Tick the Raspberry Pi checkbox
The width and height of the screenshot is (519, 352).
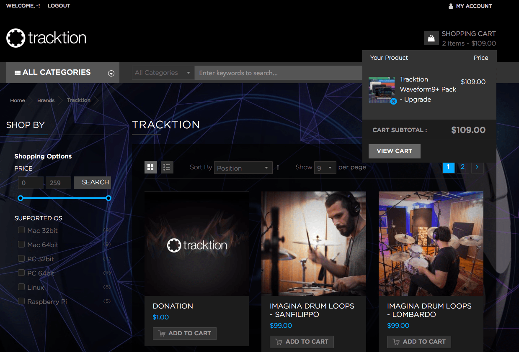(21, 301)
